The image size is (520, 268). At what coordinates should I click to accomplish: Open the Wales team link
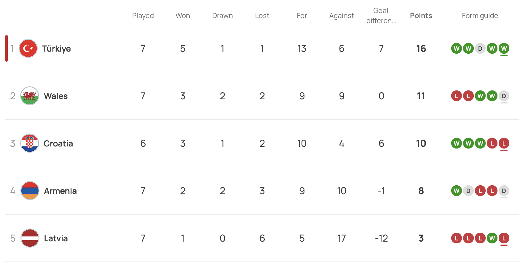tap(56, 96)
